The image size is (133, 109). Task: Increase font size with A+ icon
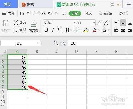[100, 23]
